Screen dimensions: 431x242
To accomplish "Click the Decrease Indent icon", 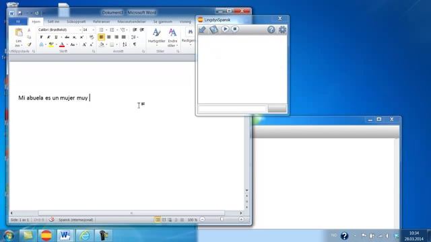I will [x=135, y=30].
